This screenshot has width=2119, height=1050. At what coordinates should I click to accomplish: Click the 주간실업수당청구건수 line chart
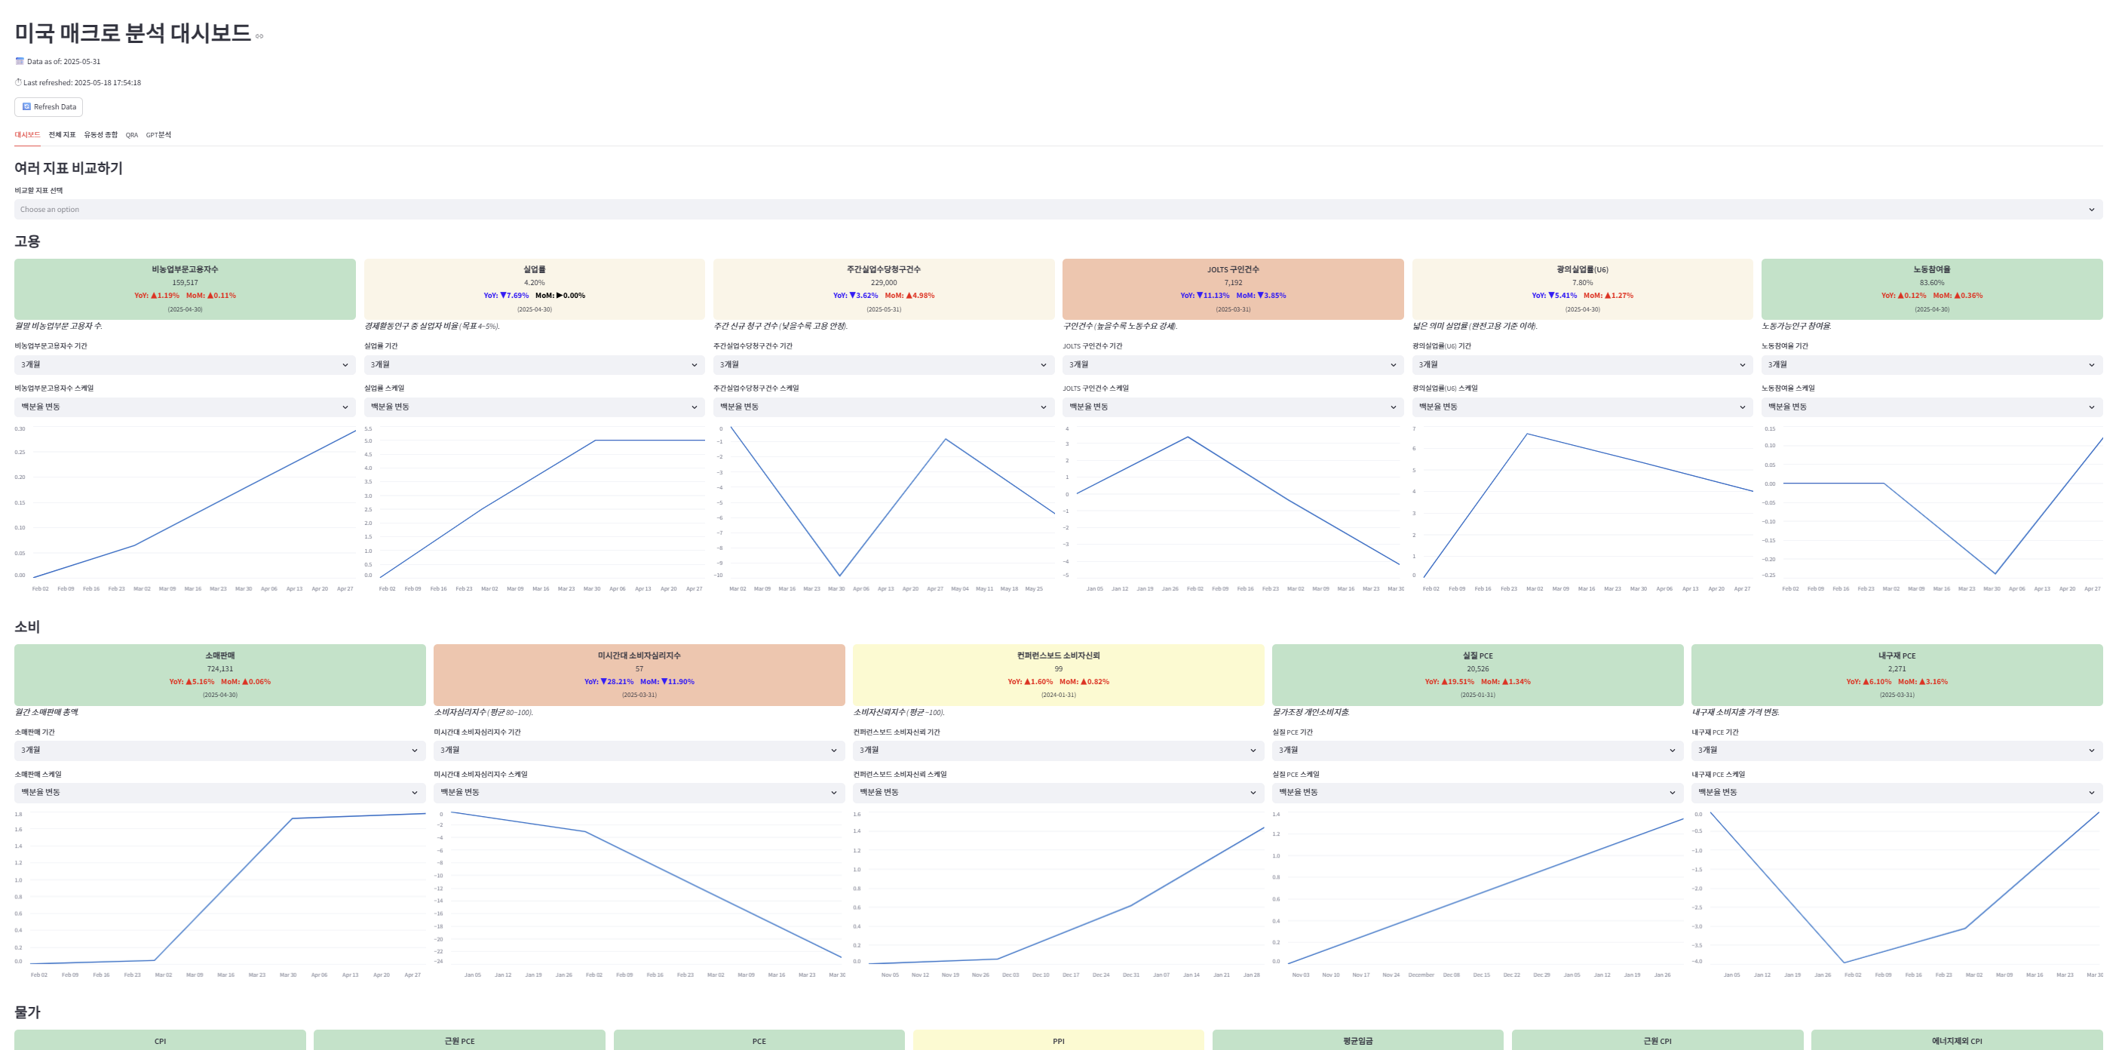pos(884,506)
